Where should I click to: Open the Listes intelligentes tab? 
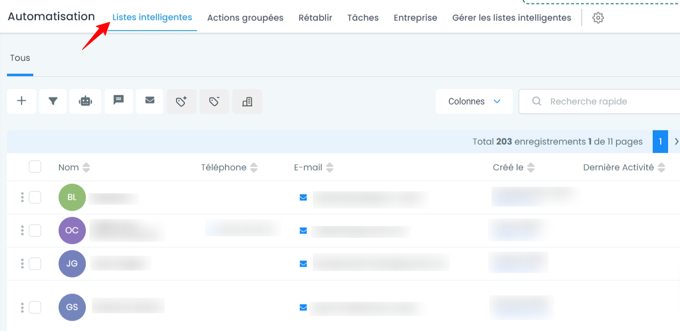tap(152, 17)
